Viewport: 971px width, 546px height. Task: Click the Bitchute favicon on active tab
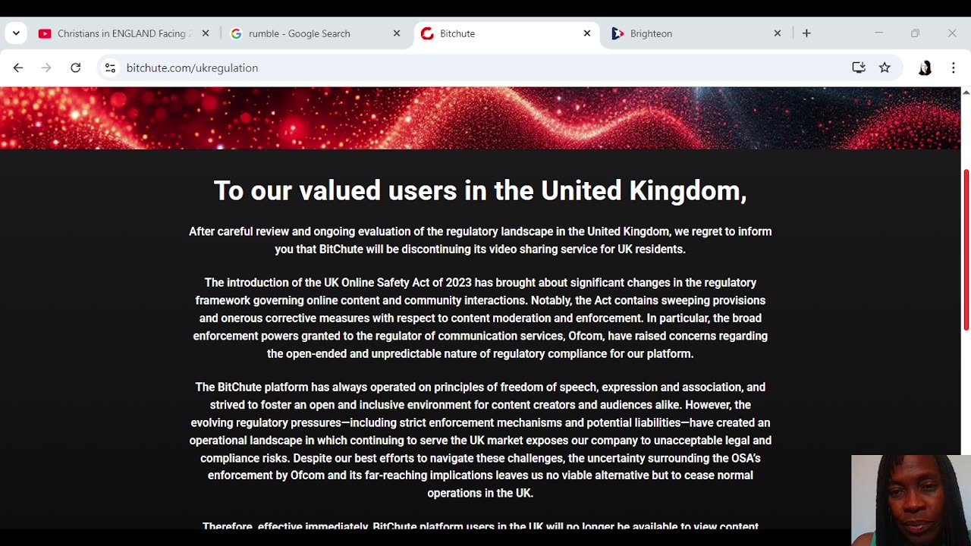[427, 33]
